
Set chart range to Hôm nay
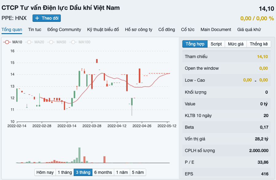point(45,172)
